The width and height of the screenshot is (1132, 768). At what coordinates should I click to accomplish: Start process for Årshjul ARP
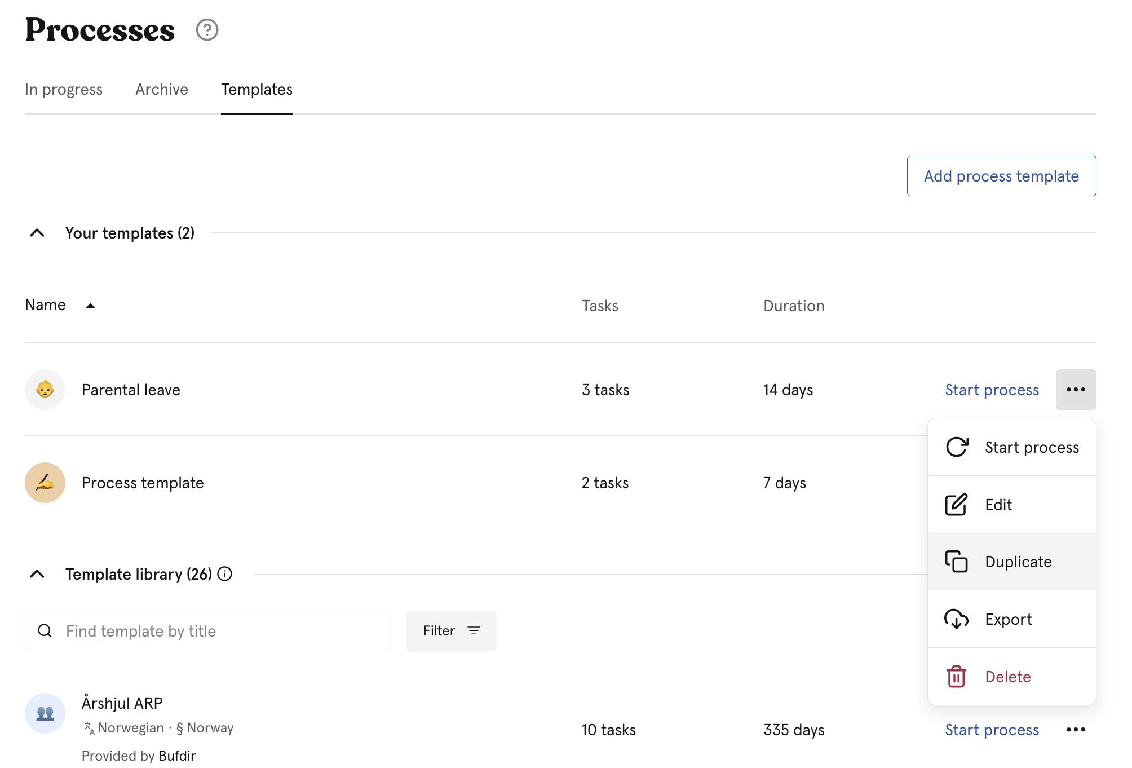point(992,730)
